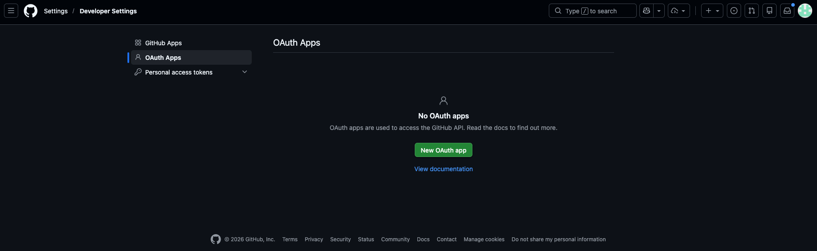This screenshot has height=251, width=817.
Task: Open the Community footer link
Action: coord(396,239)
